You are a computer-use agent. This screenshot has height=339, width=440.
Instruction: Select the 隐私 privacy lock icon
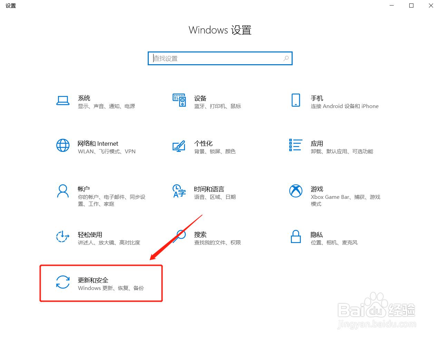296,236
